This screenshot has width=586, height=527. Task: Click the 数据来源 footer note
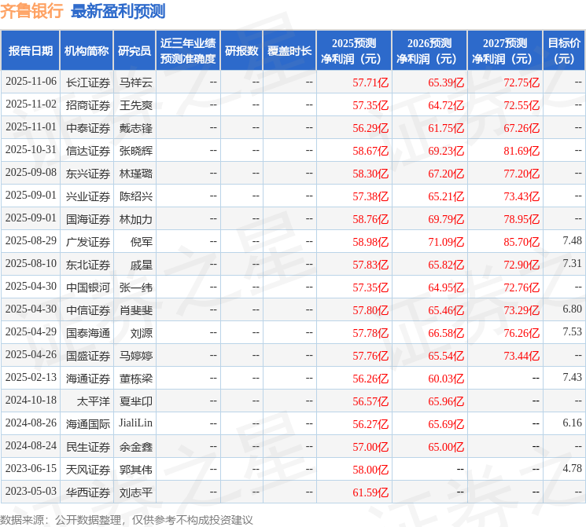127,520
